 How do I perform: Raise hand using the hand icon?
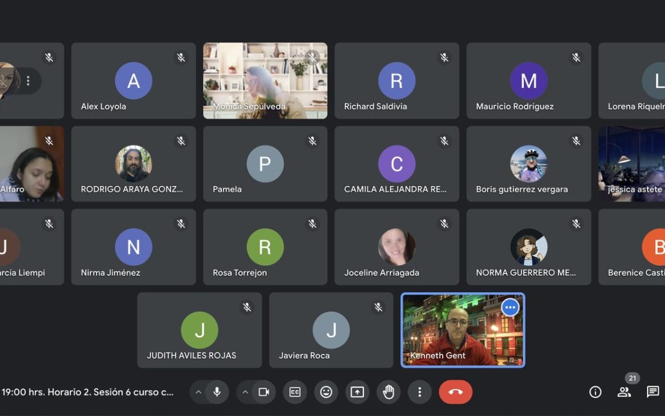[x=389, y=392]
